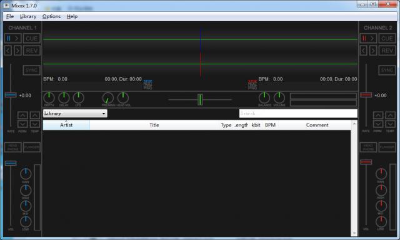Click the PRE/MAIN headphone mix knob

[x=108, y=98]
